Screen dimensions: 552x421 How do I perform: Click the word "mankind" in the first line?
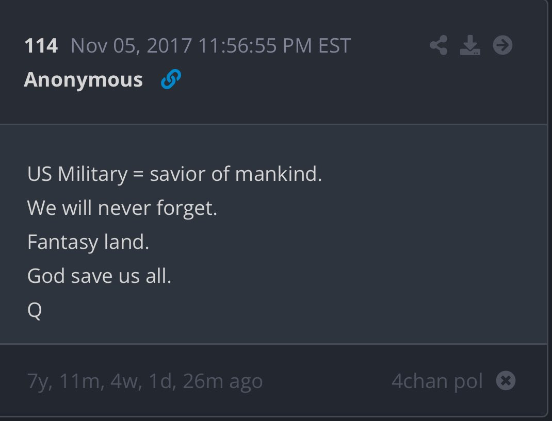click(276, 174)
